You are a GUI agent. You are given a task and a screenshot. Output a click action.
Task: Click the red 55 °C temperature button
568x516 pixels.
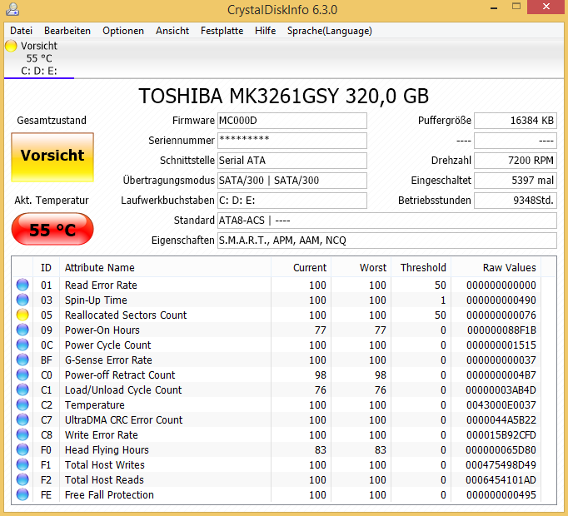pos(52,230)
